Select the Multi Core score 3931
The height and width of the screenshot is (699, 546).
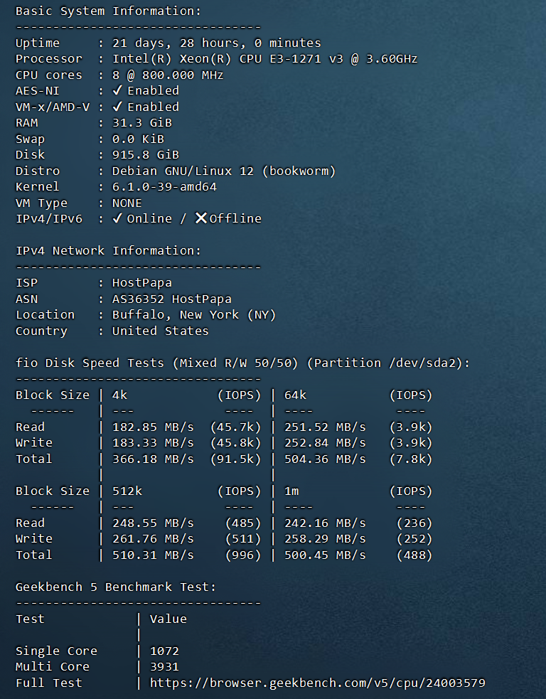coord(164,666)
